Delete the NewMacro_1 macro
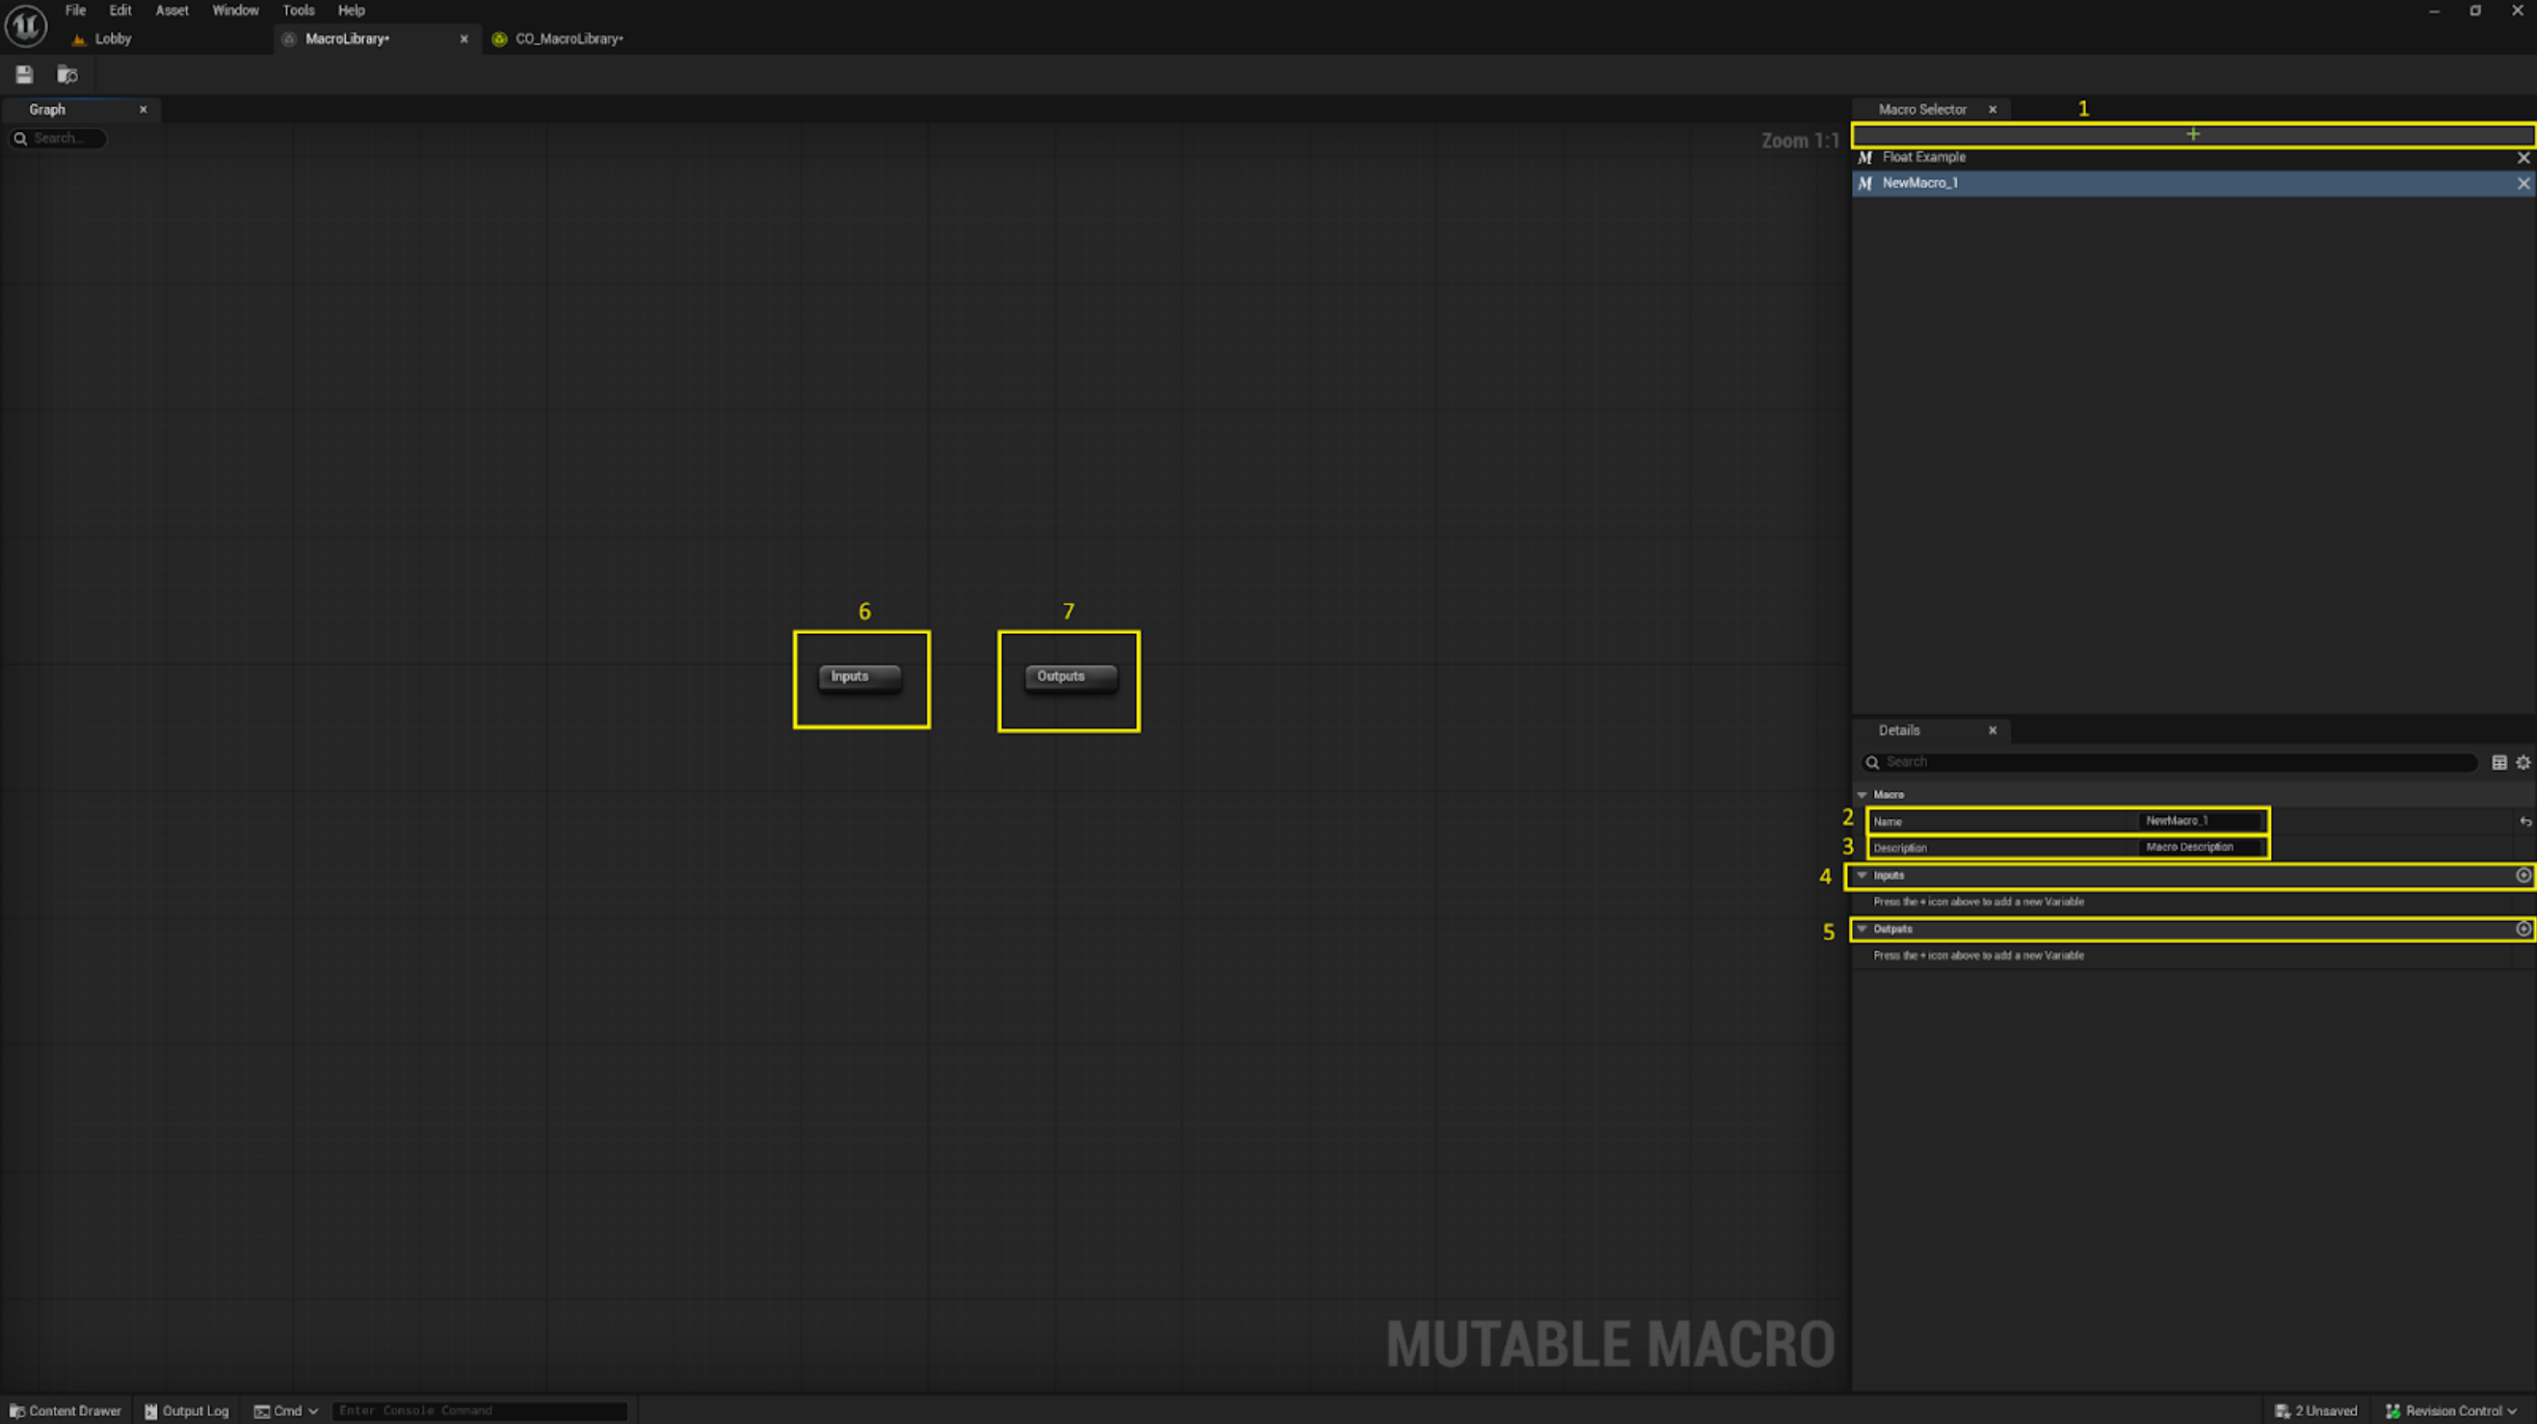Screen dimensions: 2537x1424 [2524, 183]
